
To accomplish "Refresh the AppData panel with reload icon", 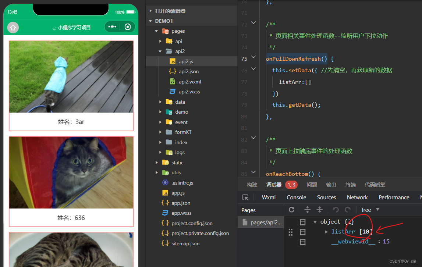I will pos(291,209).
